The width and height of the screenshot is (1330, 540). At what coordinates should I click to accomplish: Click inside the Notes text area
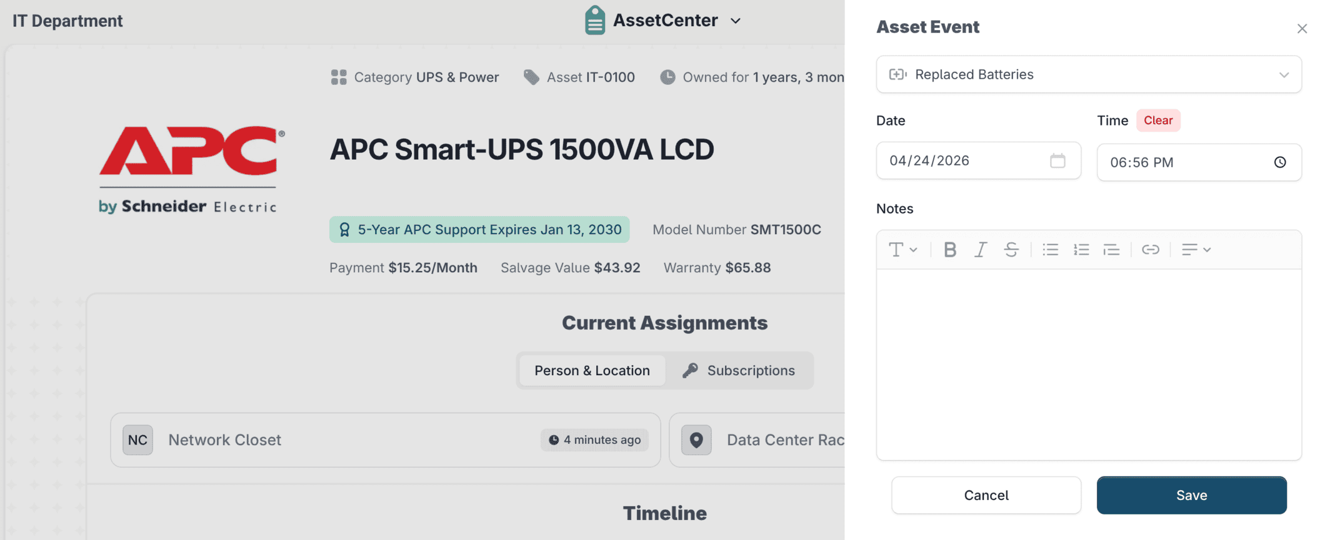pyautogui.click(x=1089, y=365)
